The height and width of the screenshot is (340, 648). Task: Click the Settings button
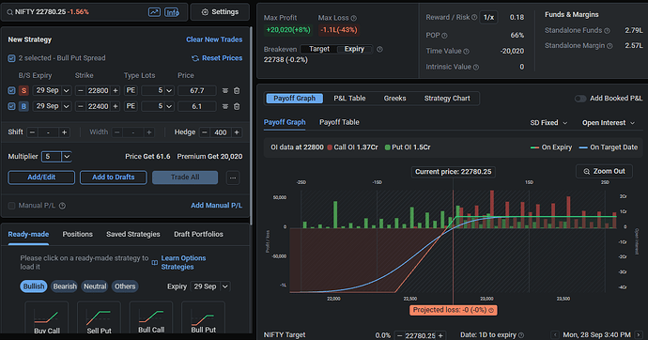click(x=220, y=12)
